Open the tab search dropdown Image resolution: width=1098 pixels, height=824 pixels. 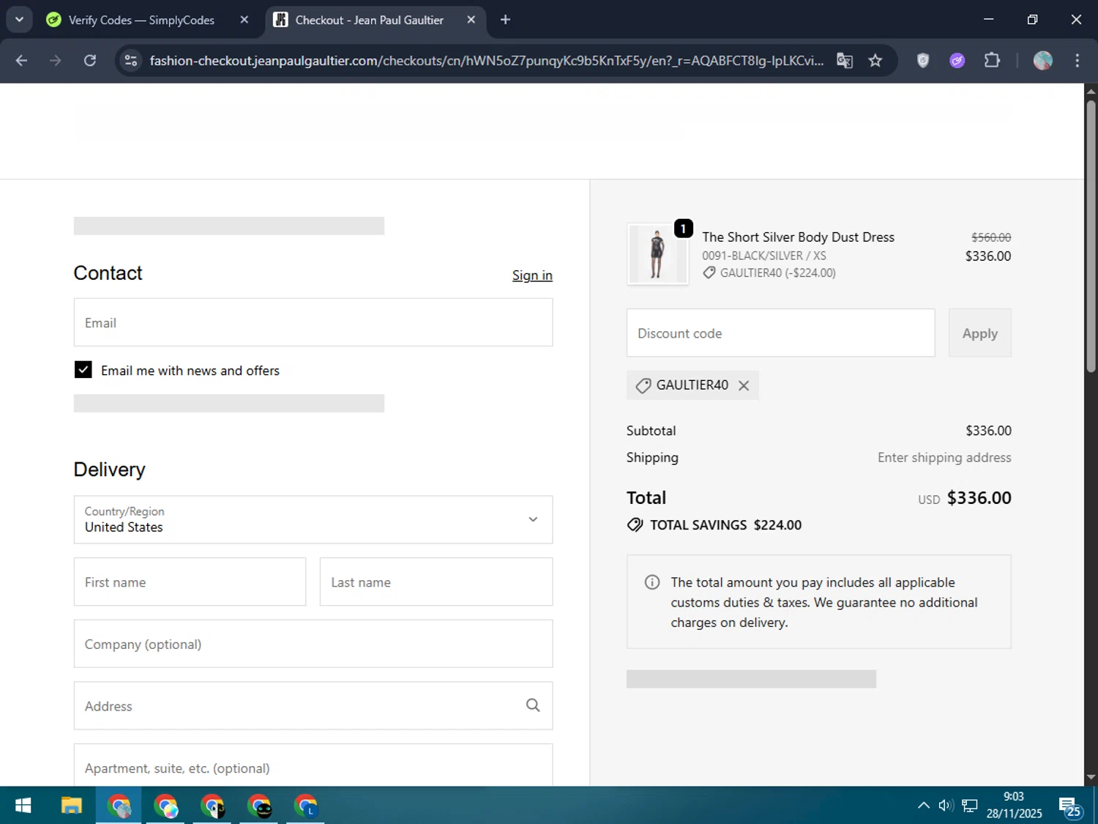click(19, 20)
